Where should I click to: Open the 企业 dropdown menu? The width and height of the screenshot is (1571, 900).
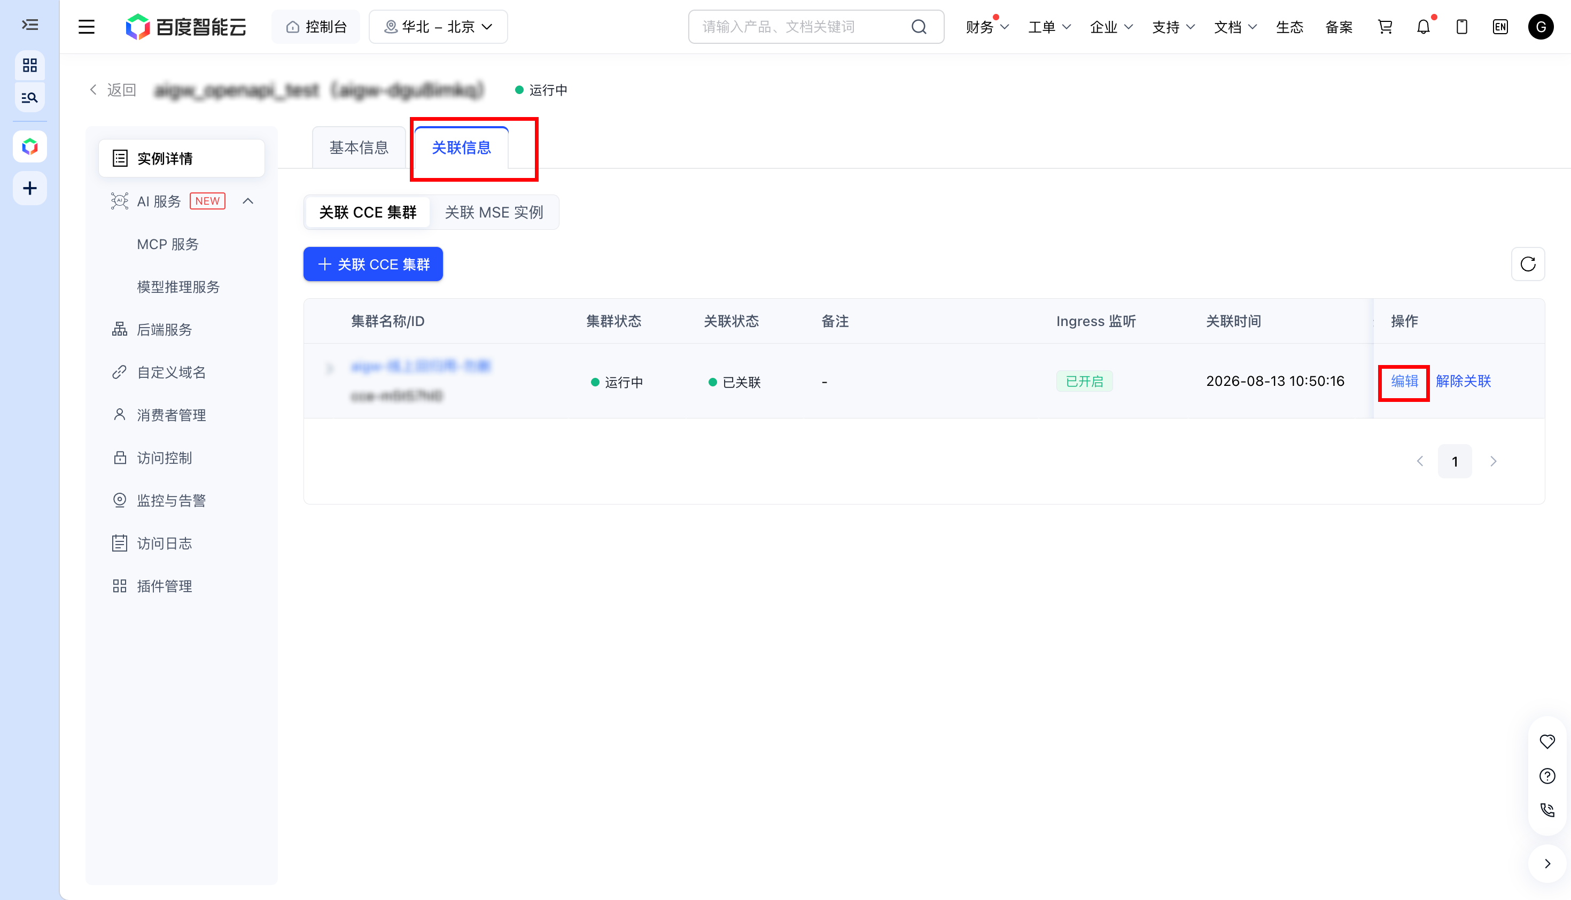click(x=1111, y=27)
